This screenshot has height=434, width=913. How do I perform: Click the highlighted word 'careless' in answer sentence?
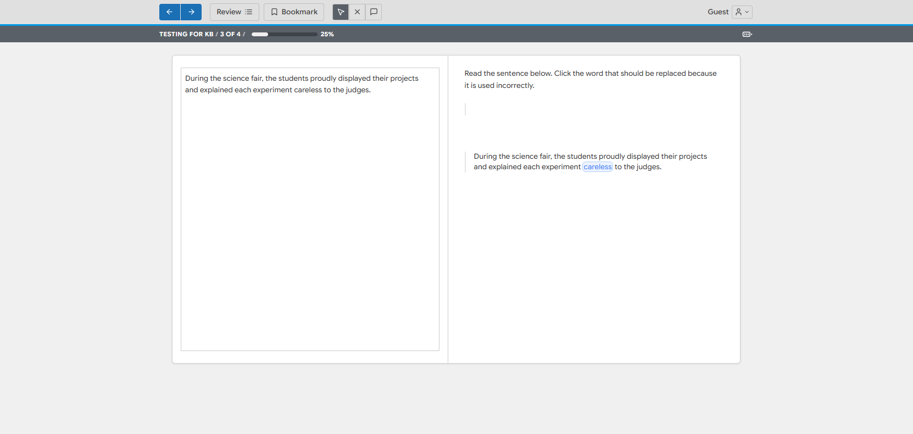tap(598, 167)
